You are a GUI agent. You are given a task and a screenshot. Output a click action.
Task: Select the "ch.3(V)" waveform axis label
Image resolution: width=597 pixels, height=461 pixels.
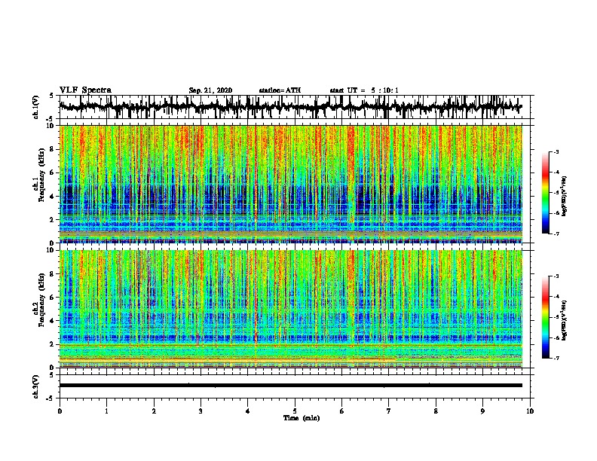tap(36, 386)
